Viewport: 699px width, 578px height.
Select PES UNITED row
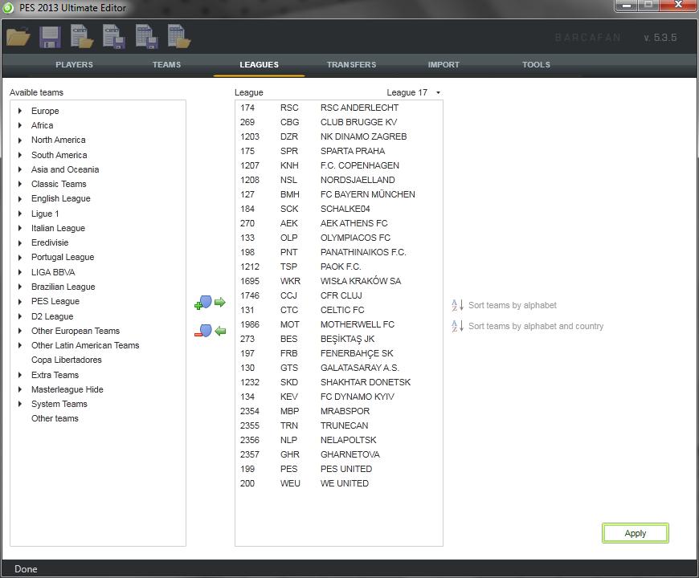point(339,469)
